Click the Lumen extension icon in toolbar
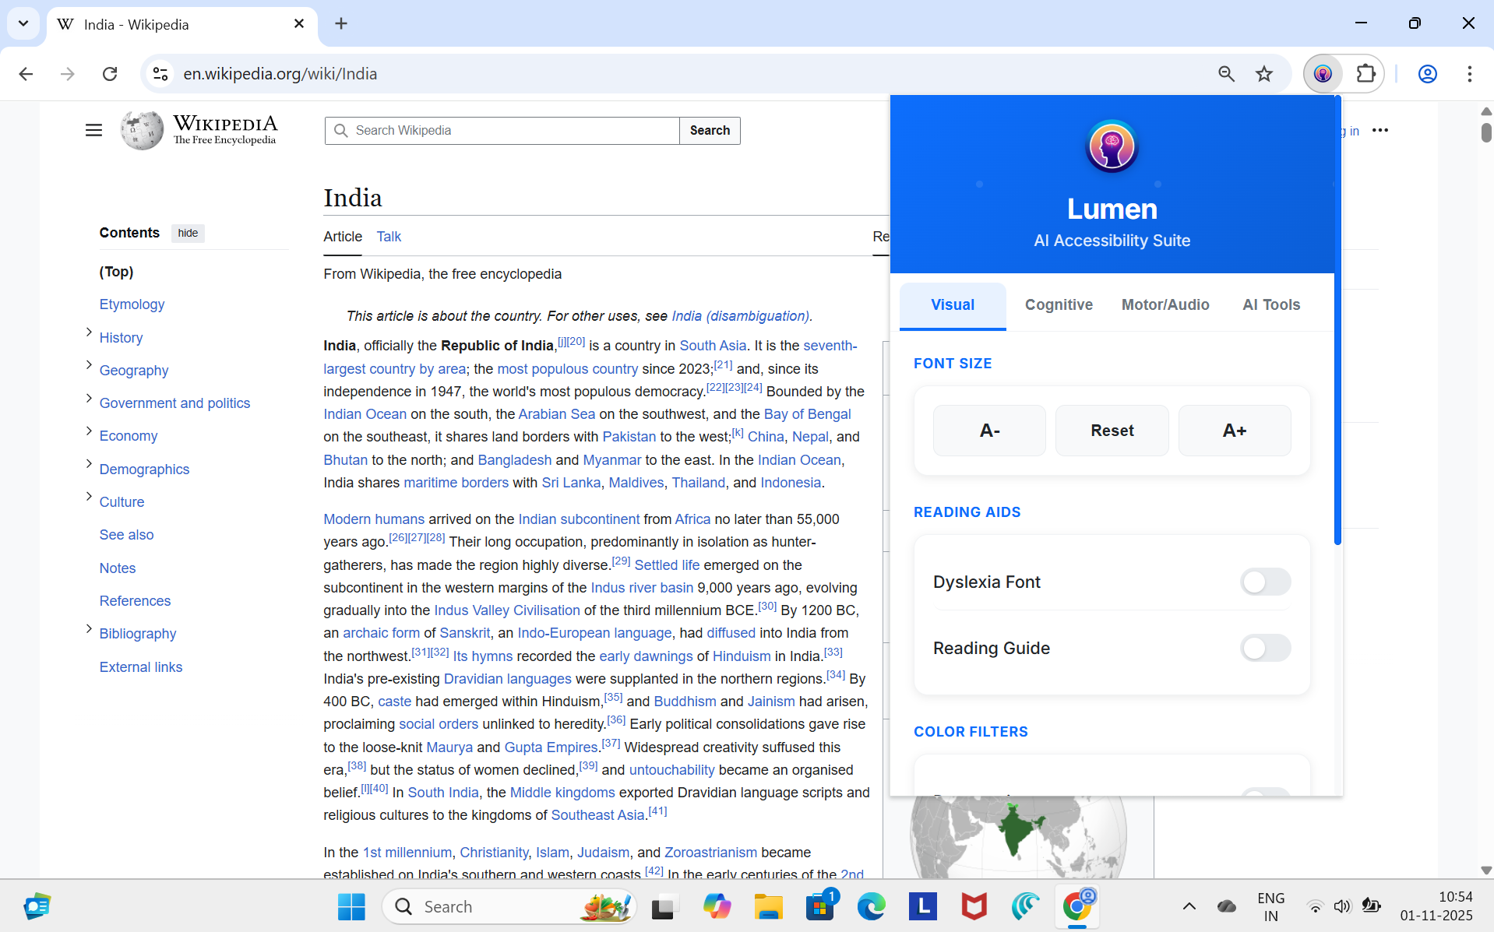1494x932 pixels. click(1323, 74)
